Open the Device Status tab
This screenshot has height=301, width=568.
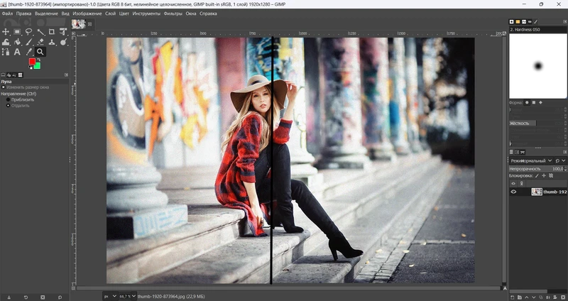pos(9,75)
